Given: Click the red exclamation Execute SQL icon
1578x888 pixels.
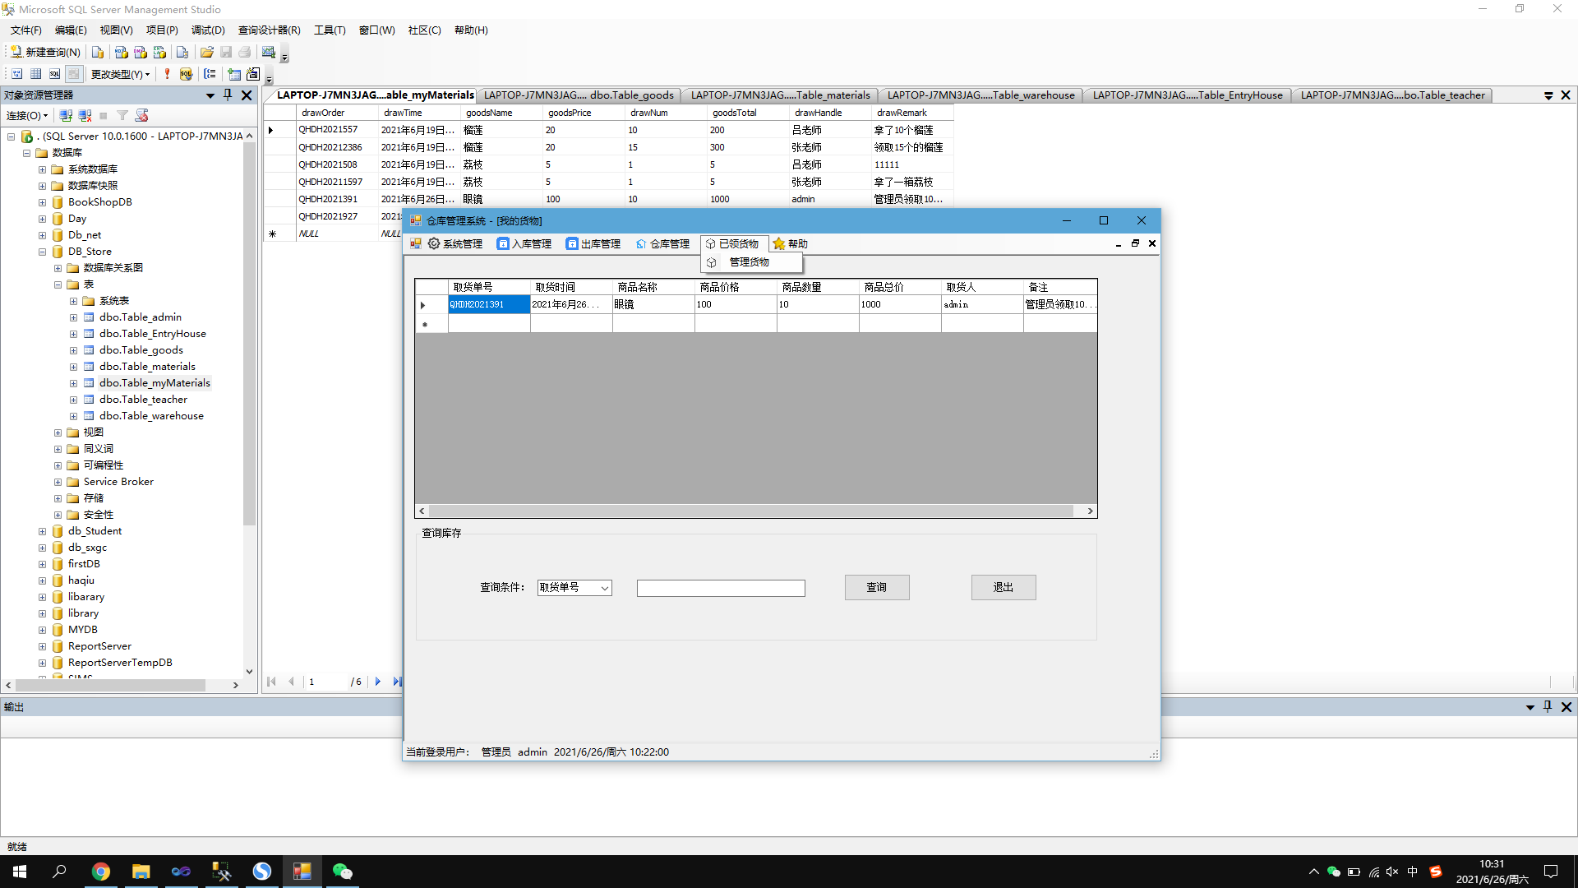Looking at the screenshot, I should (167, 74).
